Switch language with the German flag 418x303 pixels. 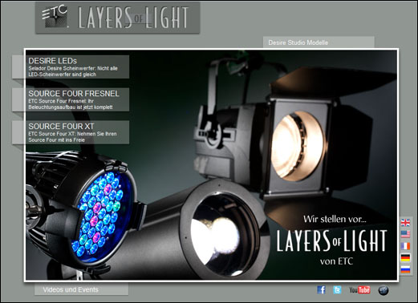click(405, 257)
